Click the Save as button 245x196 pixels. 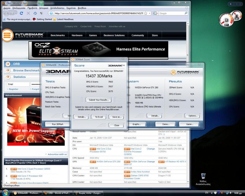pos(117,117)
